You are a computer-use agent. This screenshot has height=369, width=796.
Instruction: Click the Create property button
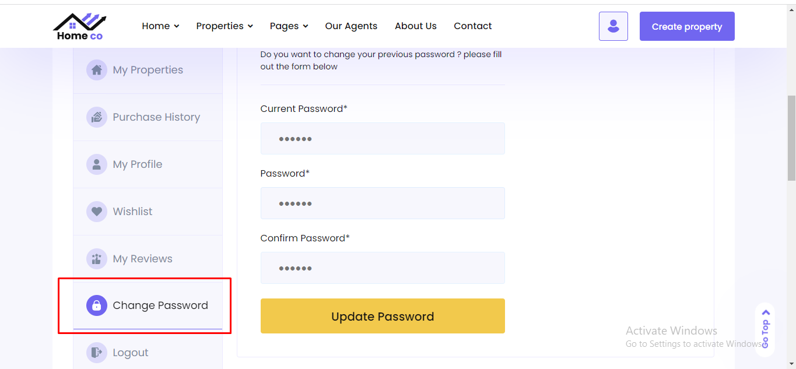(x=687, y=27)
